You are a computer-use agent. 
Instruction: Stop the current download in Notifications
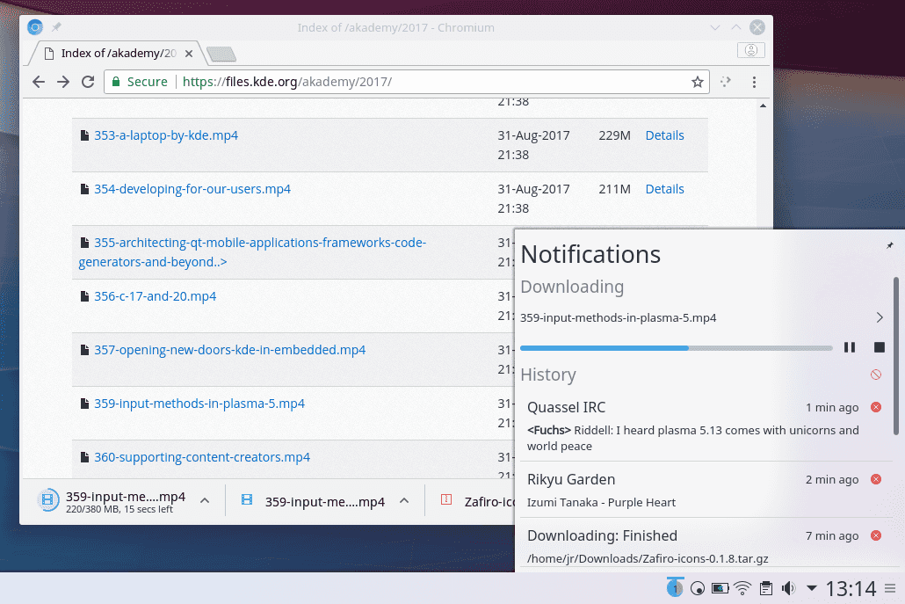coord(878,347)
